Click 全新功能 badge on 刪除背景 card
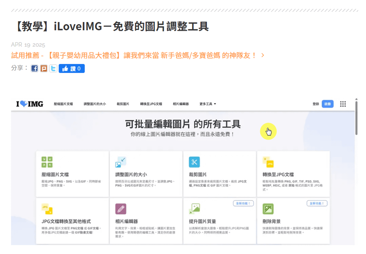Viewport: 366px width, 254px height. [x=317, y=203]
